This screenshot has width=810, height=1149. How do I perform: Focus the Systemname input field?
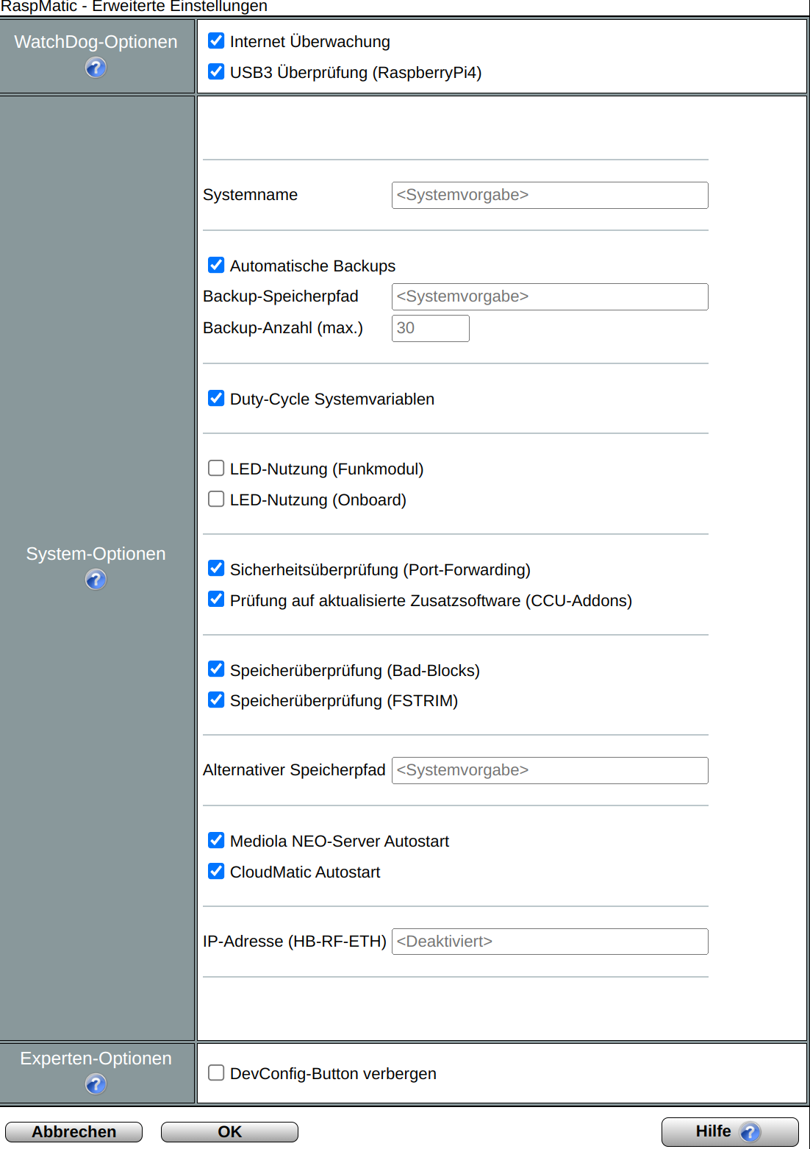click(x=550, y=195)
